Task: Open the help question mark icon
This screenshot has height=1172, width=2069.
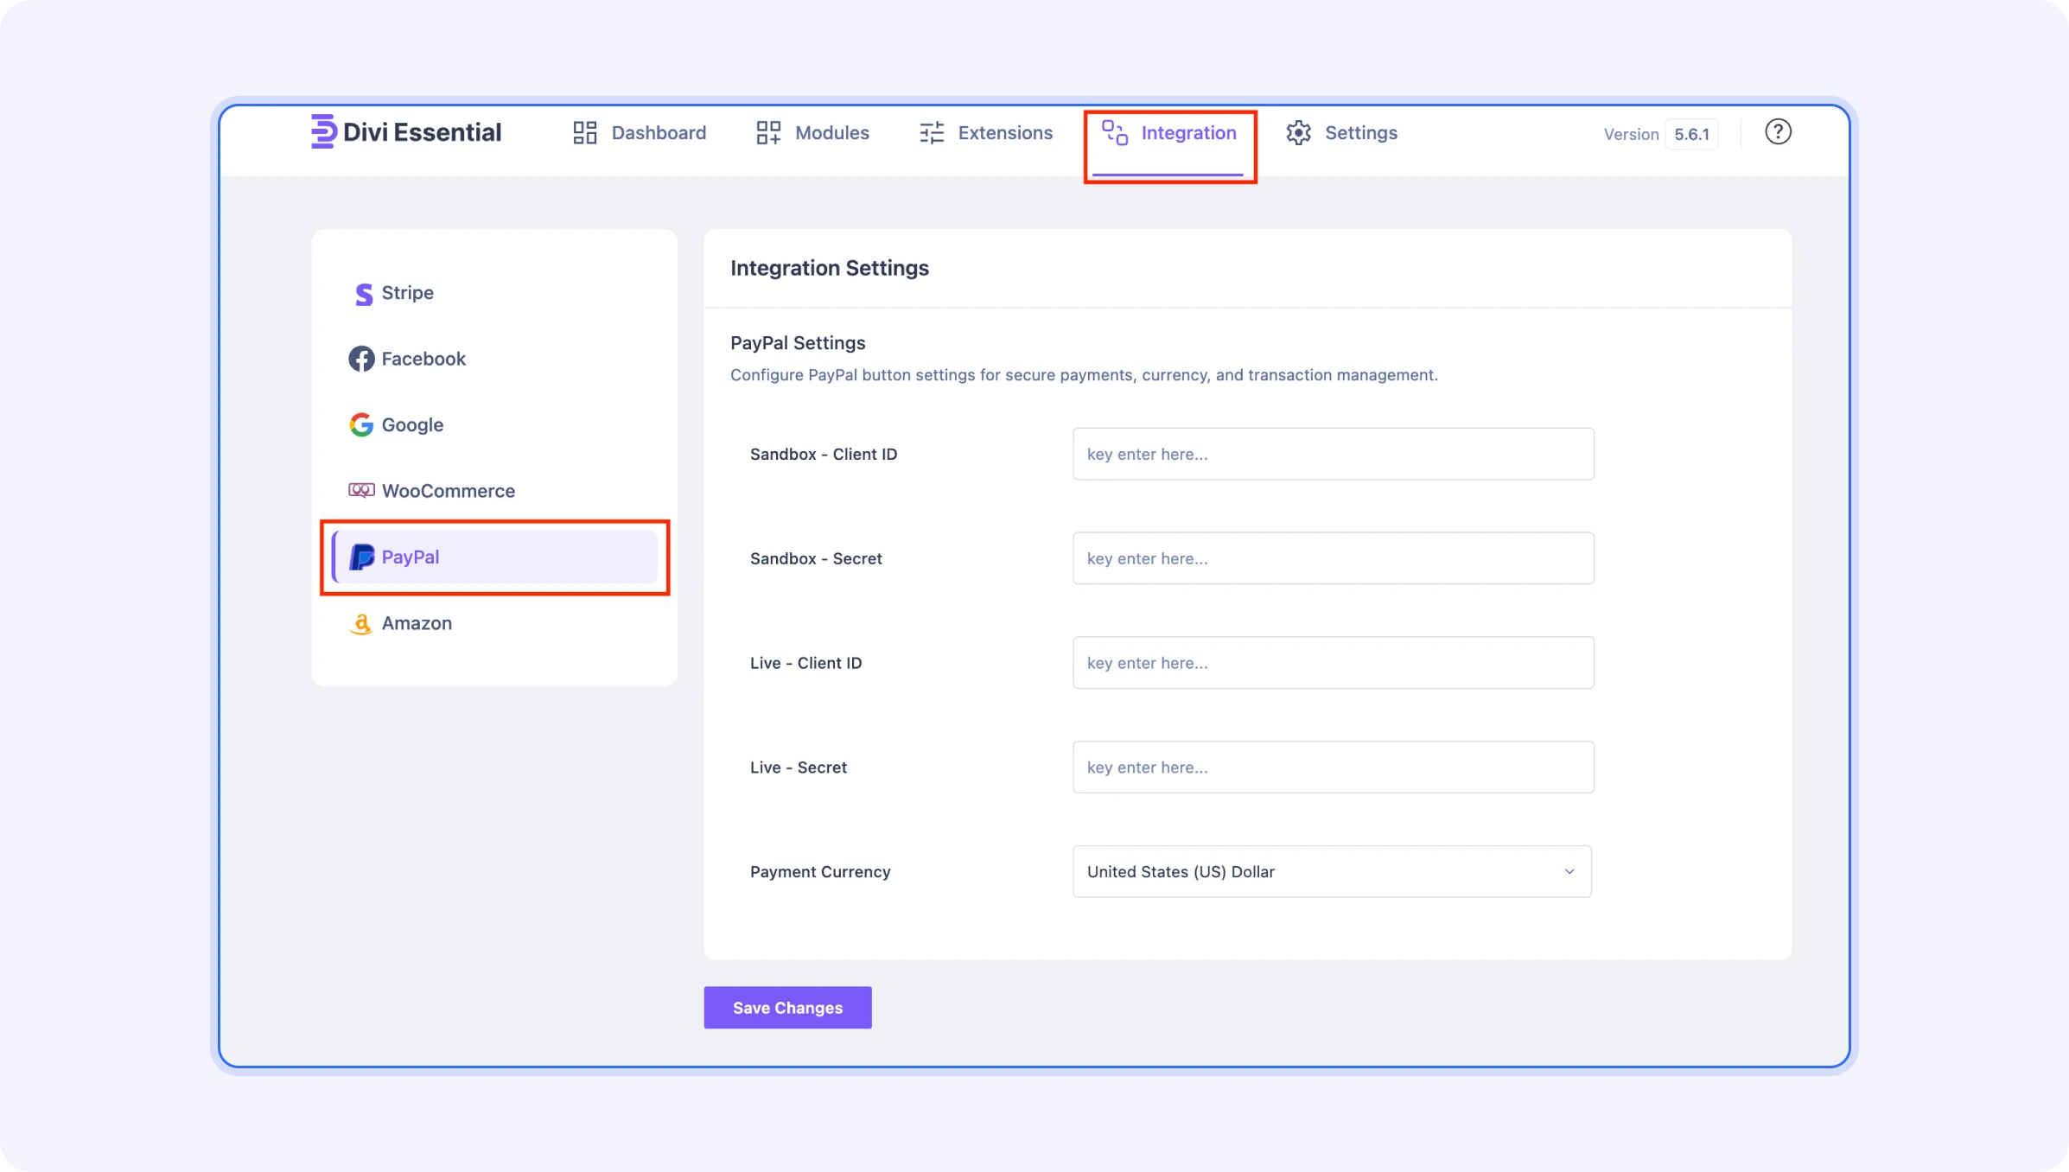Action: point(1778,131)
